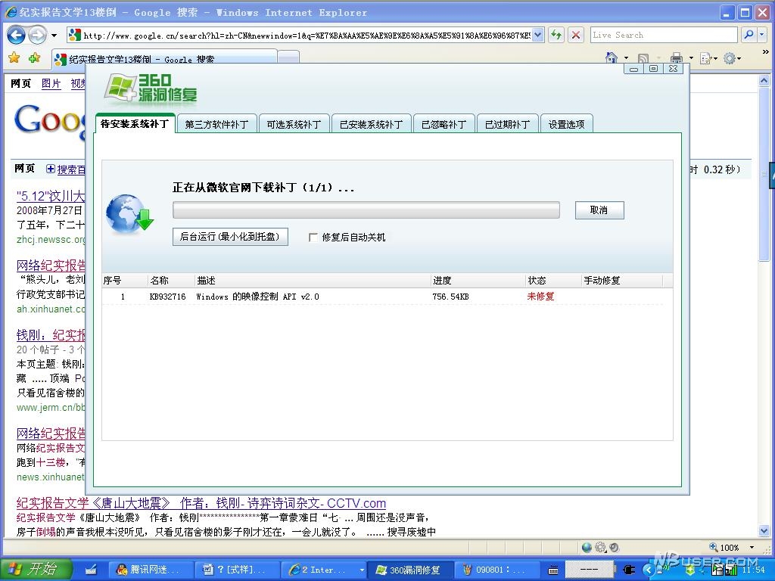Switch to 待安装系统补丁 tab
The width and height of the screenshot is (775, 581).
[135, 123]
